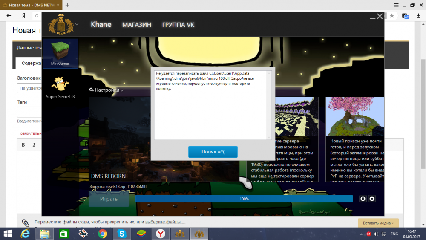426x240 pixels.
Task: Stop the download with the stop icon
Action: pyautogui.click(x=372, y=199)
